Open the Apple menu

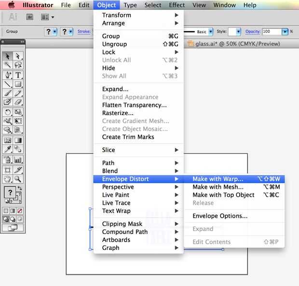pyautogui.click(x=12, y=5)
